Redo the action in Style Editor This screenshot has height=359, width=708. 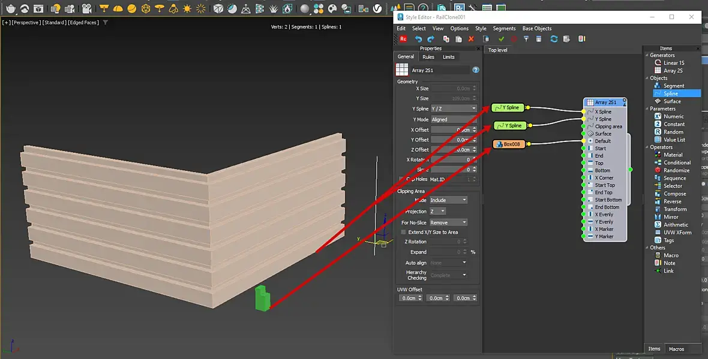point(430,39)
